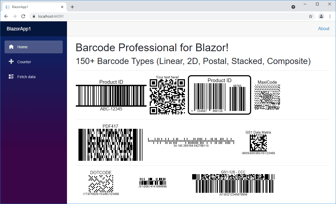Viewport: 336px width, 204px height.
Task: Open the Counter navigation item
Action: click(x=34, y=62)
